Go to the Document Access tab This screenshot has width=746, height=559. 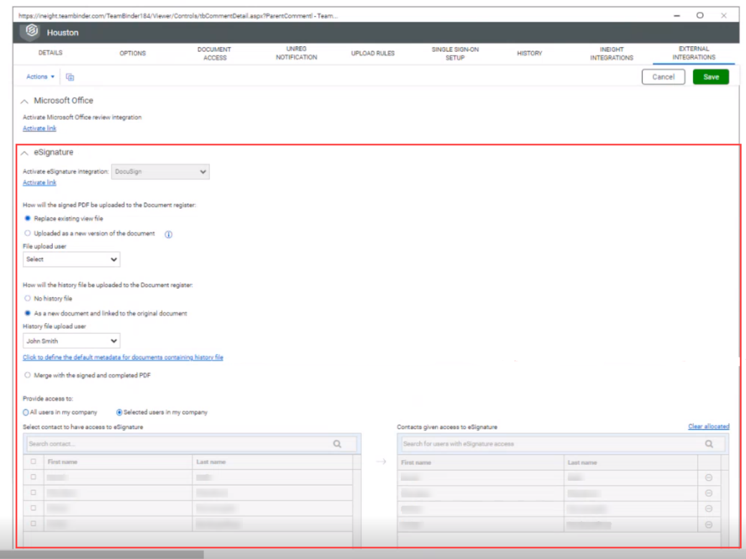coord(214,53)
